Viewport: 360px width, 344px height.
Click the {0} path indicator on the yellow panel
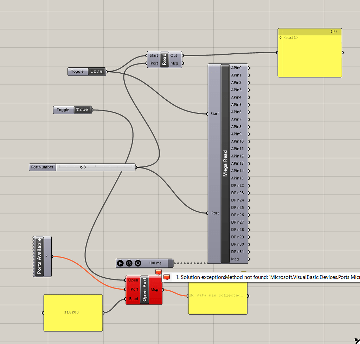pyautogui.click(x=333, y=31)
